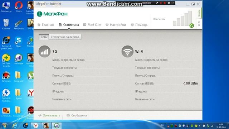This screenshot has height=129, width=229.
Task: Click the Advanced SystemCare taskbar icon
Action: tap(25, 126)
